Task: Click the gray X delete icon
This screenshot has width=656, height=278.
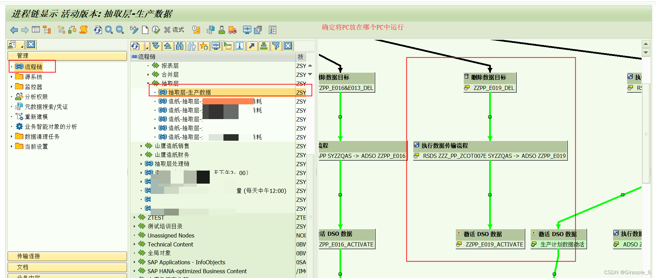Action: (x=167, y=30)
